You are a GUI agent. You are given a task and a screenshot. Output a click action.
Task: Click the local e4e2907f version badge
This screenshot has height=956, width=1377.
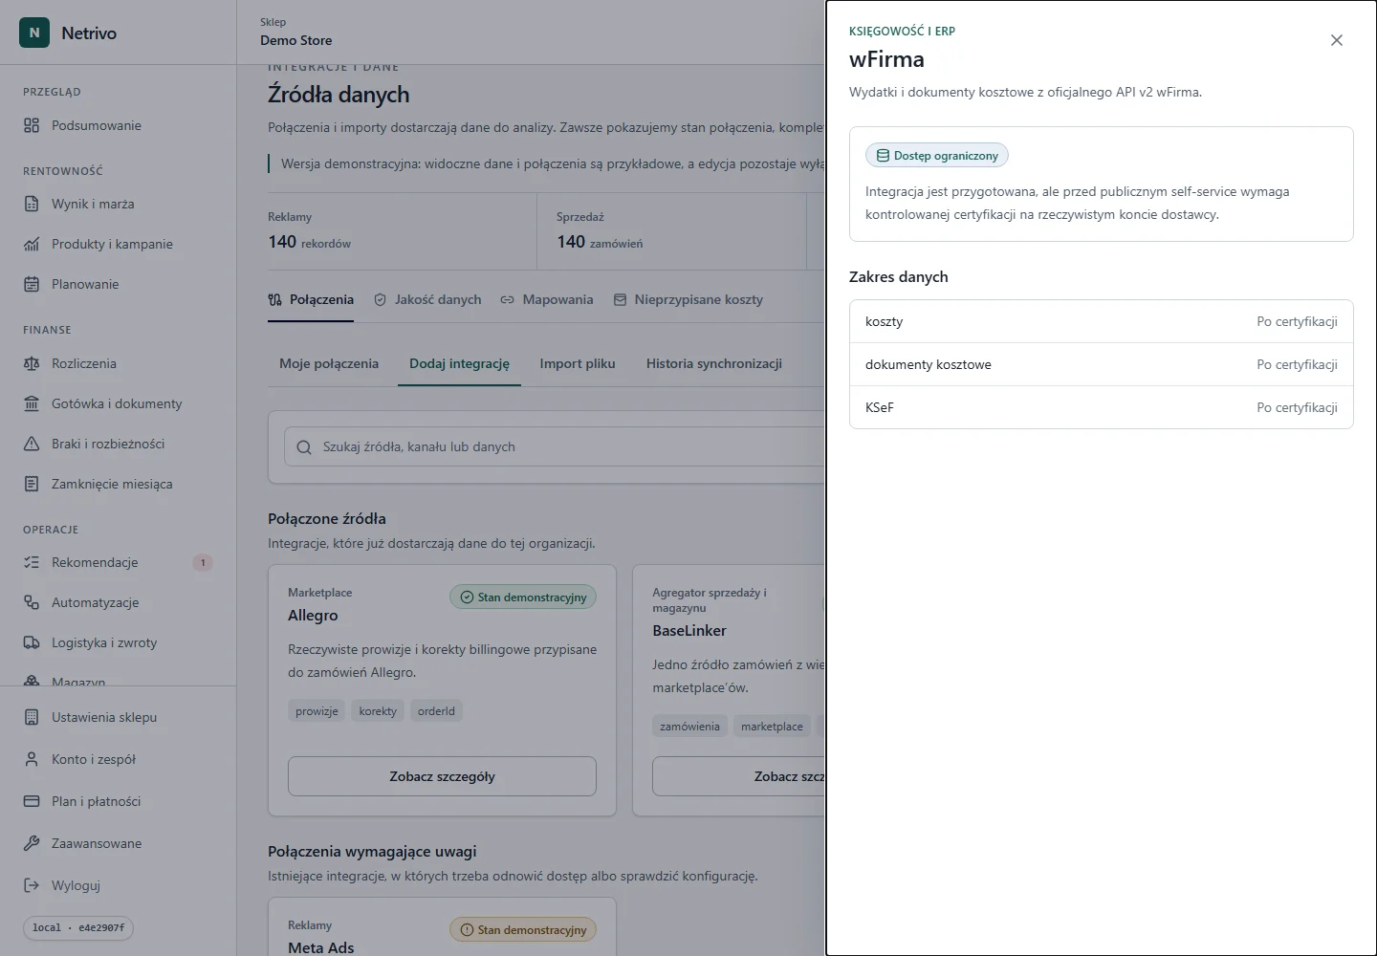coord(78,927)
